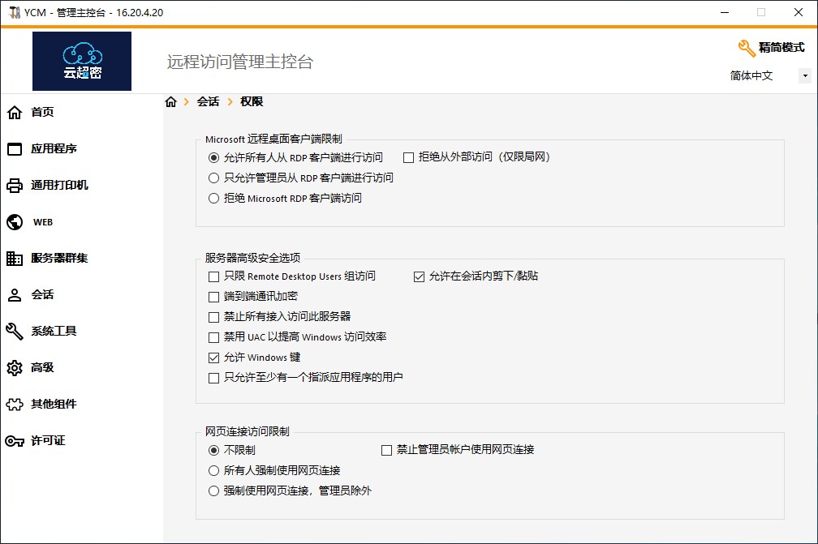Open the 简体中文 language dropdown arrow
Screen dimensions: 818x544
pos(805,76)
